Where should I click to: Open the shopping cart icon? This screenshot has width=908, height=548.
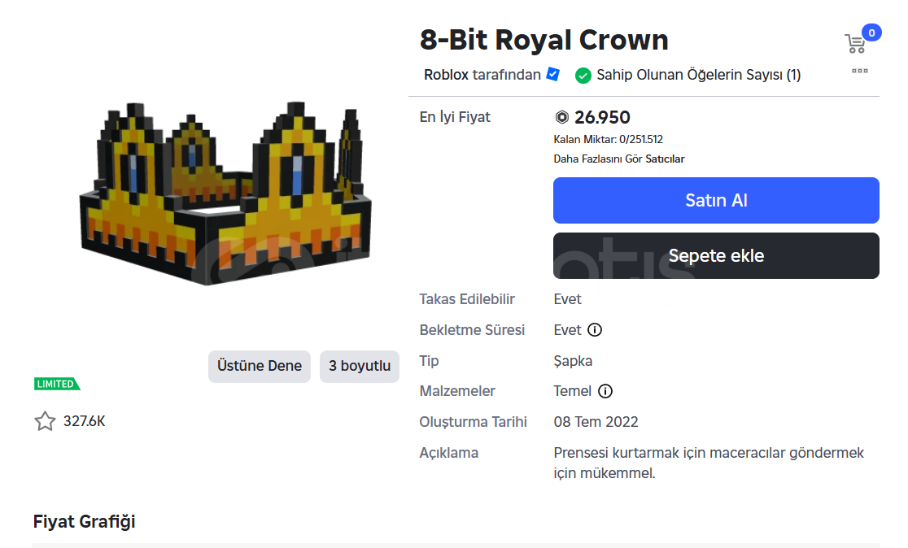click(854, 44)
